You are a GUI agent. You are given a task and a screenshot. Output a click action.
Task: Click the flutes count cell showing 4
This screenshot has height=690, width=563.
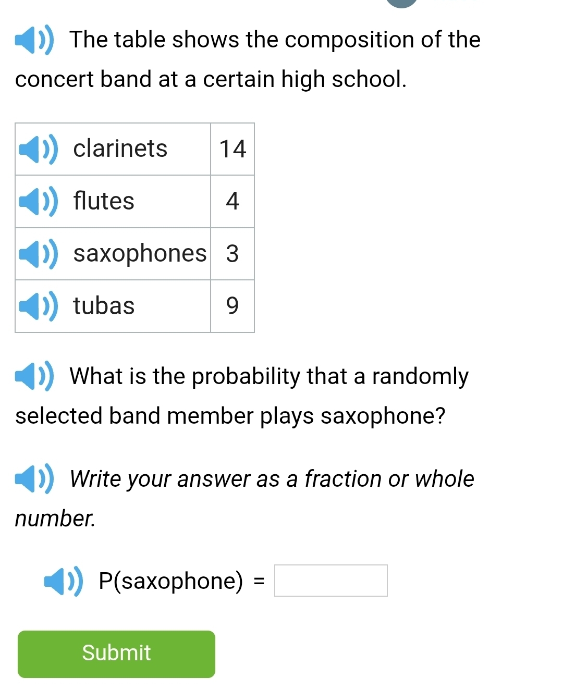coord(232,201)
